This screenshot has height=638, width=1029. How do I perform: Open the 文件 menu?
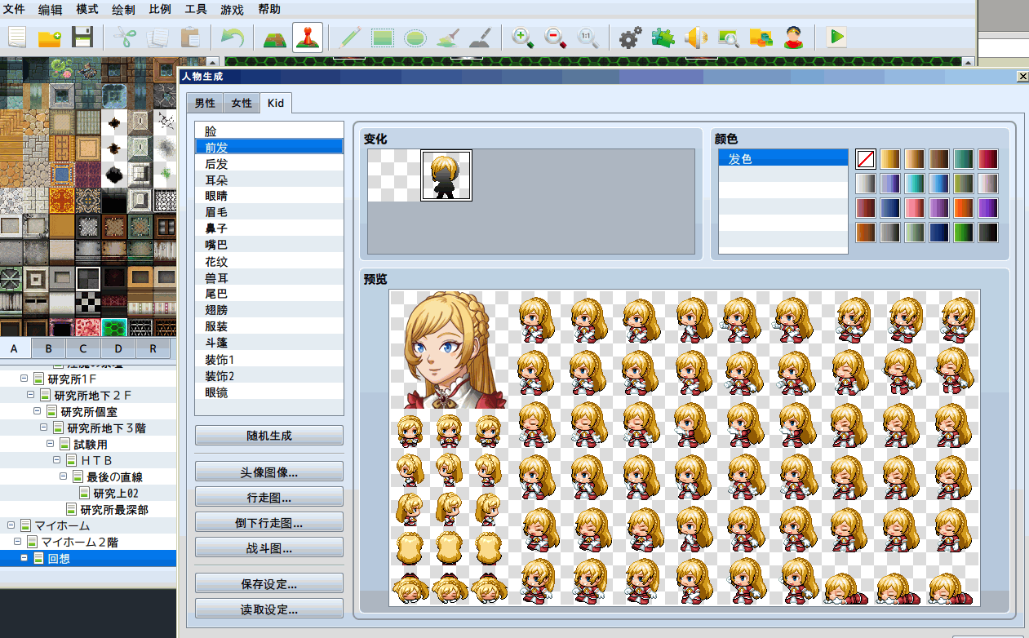[x=14, y=10]
